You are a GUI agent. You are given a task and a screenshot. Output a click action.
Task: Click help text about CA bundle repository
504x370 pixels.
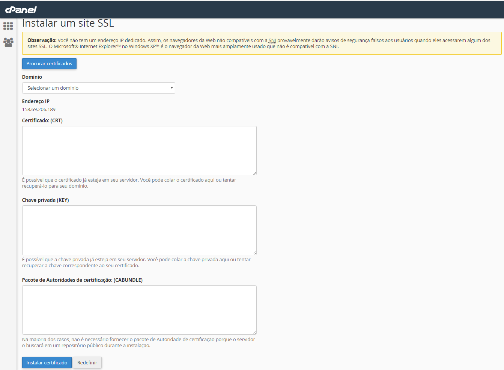coord(138,342)
